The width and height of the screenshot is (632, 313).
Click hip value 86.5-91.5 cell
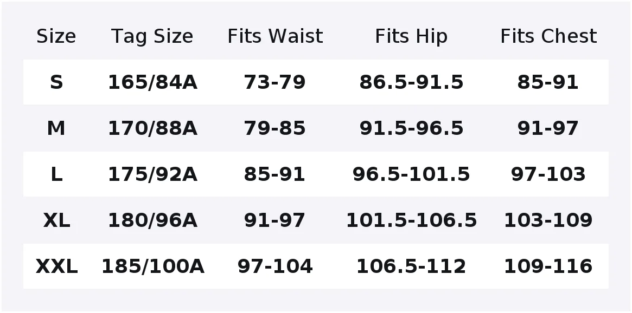point(411,82)
